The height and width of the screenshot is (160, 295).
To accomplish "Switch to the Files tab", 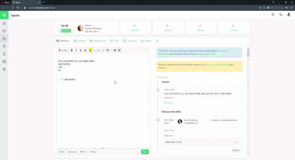I will pos(114,41).
